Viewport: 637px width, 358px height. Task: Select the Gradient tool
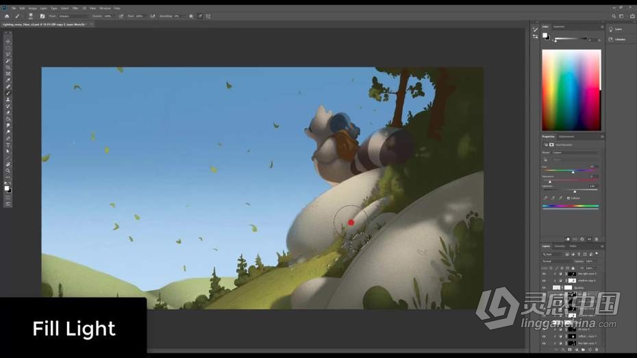pos(8,119)
